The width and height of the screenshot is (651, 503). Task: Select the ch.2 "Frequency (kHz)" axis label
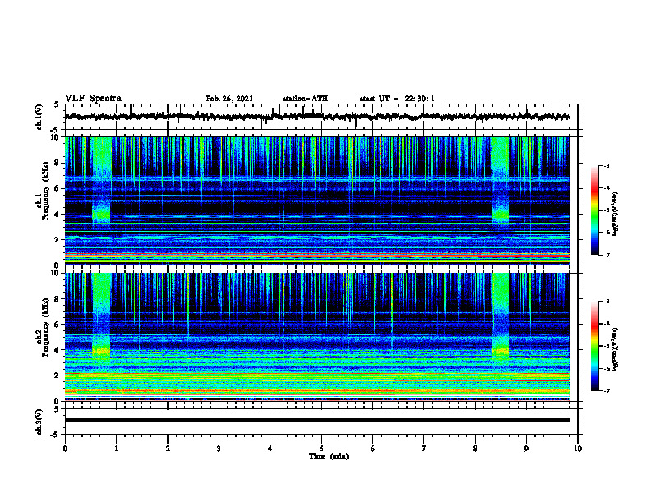pyautogui.click(x=45, y=327)
